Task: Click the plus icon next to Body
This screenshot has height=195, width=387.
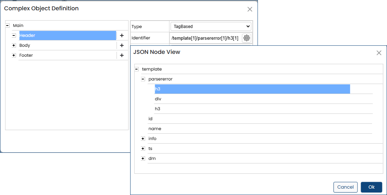Action: point(122,45)
